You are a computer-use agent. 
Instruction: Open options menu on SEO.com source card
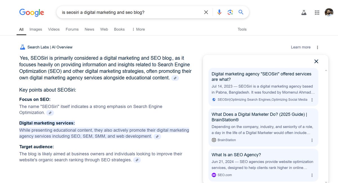(312, 175)
